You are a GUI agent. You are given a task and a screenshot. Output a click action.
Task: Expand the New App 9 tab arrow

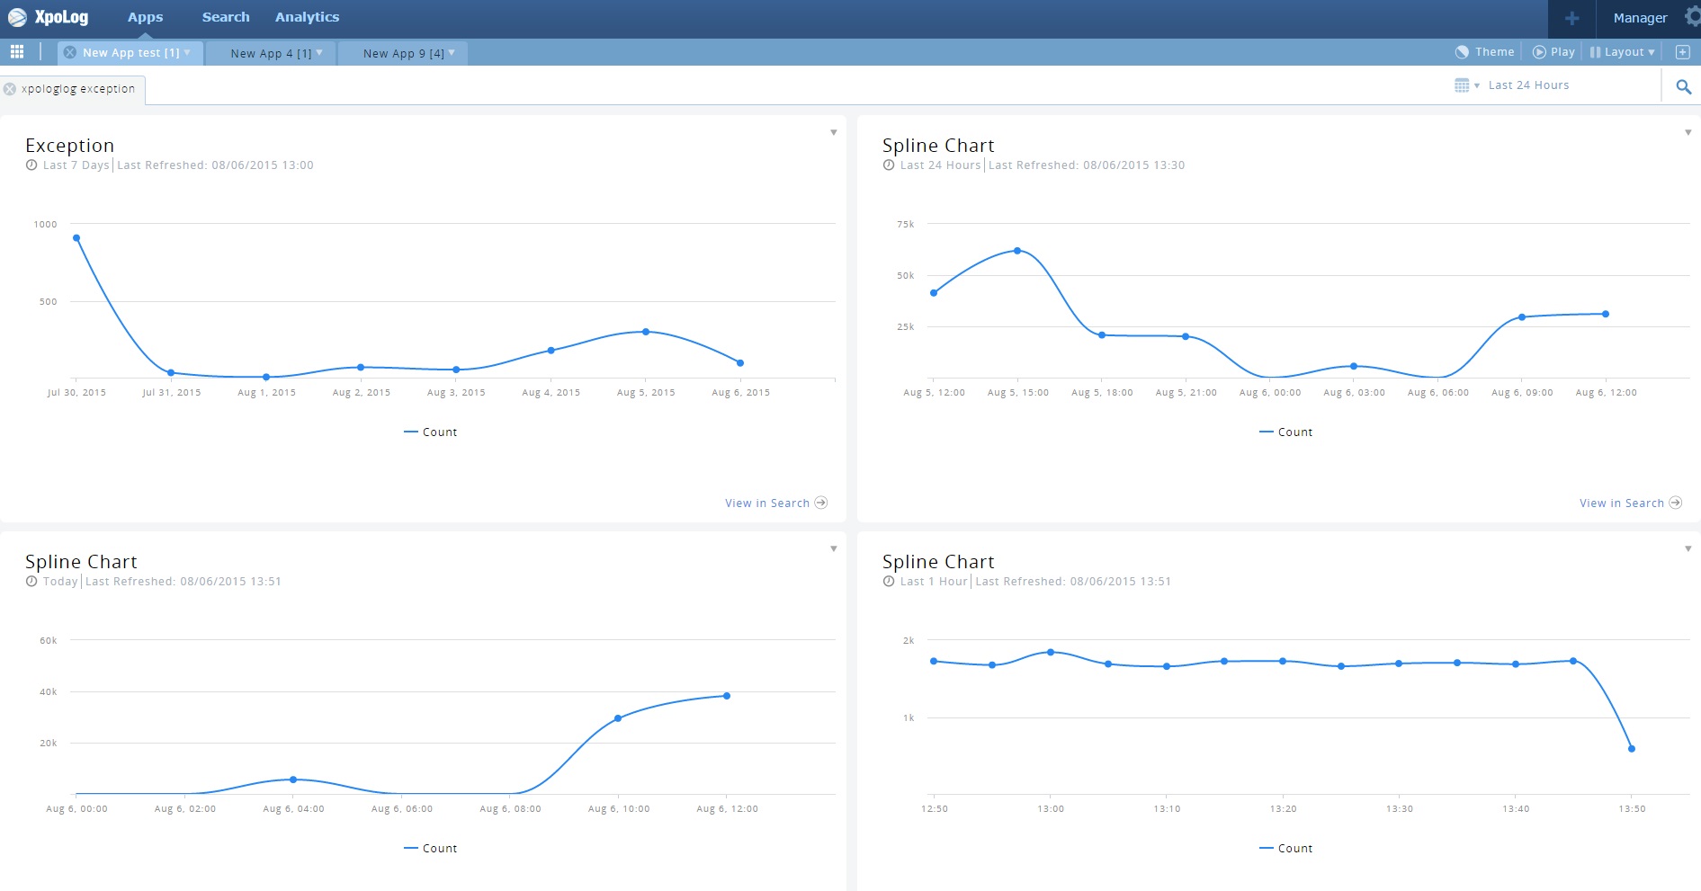[x=452, y=53]
